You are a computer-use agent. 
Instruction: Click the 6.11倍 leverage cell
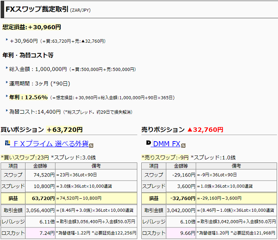pos(40,222)
